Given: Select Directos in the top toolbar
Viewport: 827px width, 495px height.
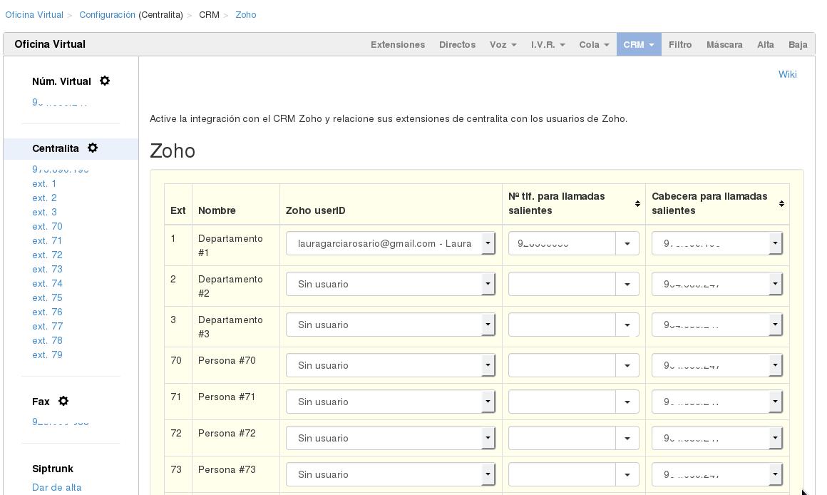Looking at the screenshot, I should click(x=457, y=44).
